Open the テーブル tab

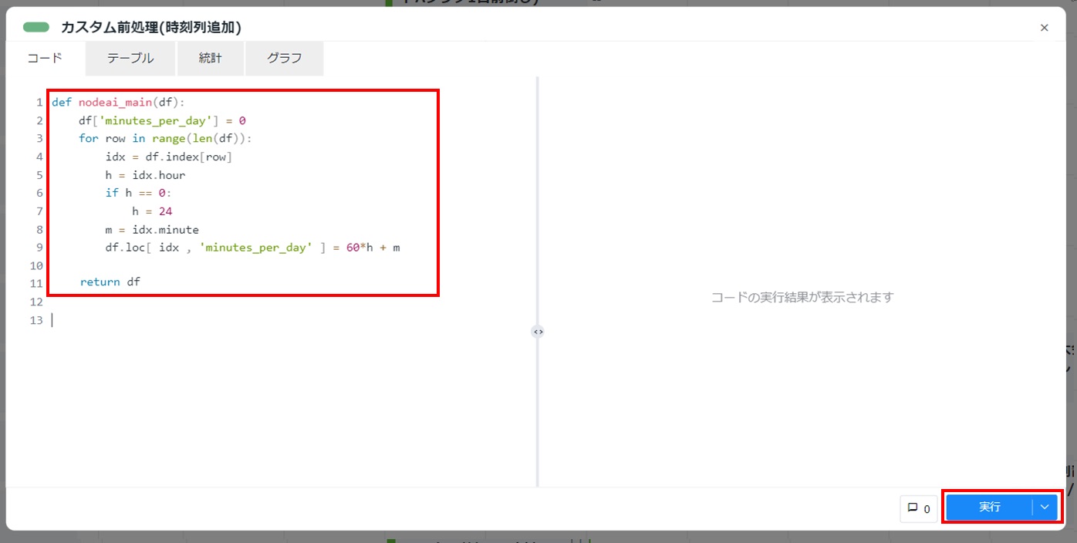tap(130, 58)
